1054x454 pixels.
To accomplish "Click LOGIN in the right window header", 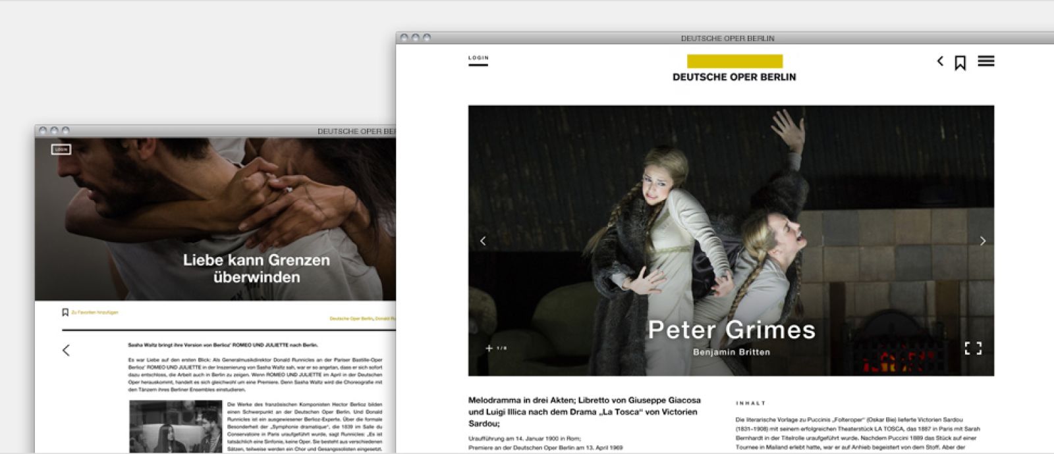I will pos(478,59).
